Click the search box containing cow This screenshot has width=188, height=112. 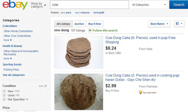coord(89,5)
